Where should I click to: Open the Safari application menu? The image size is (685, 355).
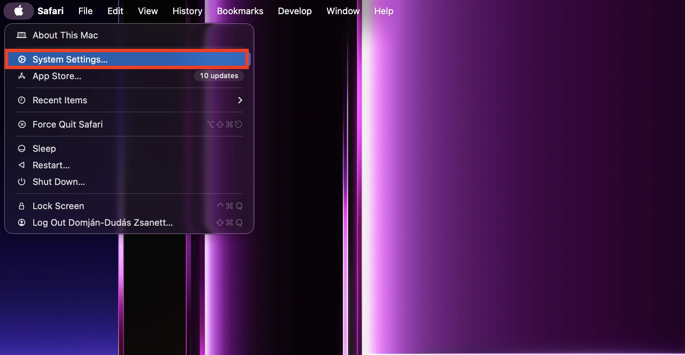tap(51, 11)
